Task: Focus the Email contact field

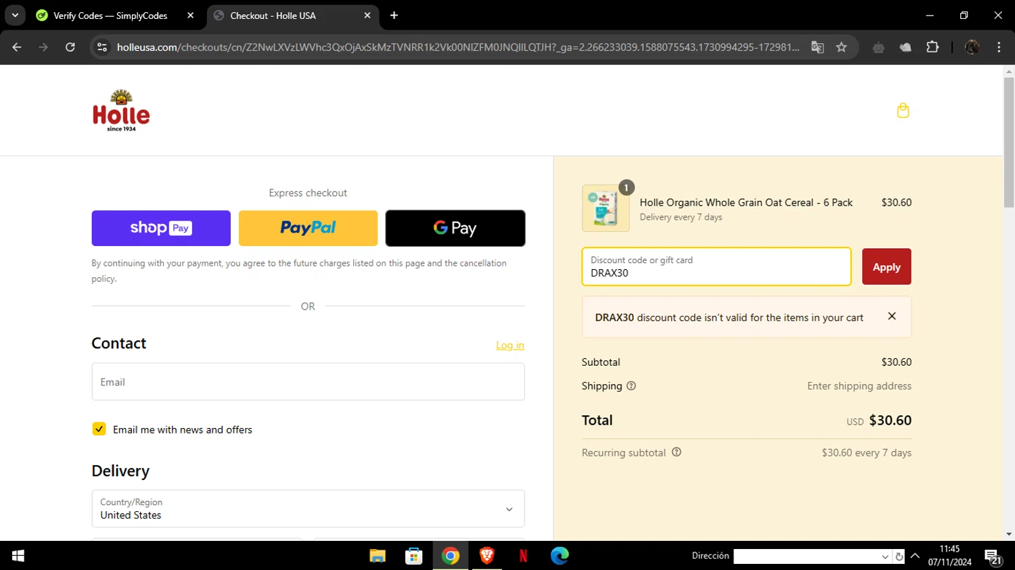Action: [308, 382]
